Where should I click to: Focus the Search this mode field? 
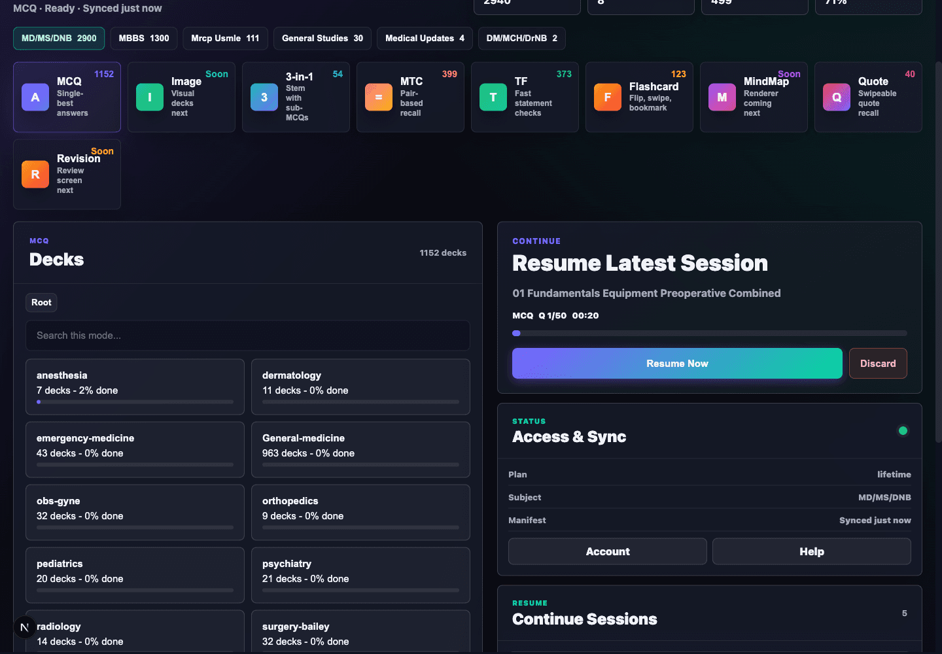click(x=248, y=336)
